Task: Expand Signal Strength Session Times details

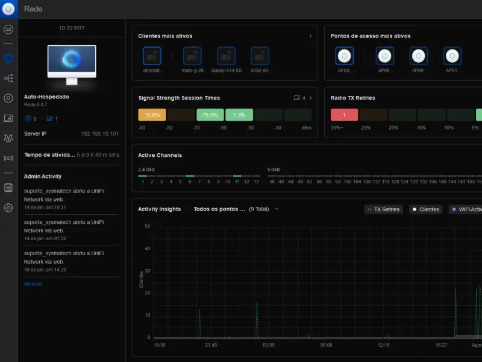Action: 310,98
